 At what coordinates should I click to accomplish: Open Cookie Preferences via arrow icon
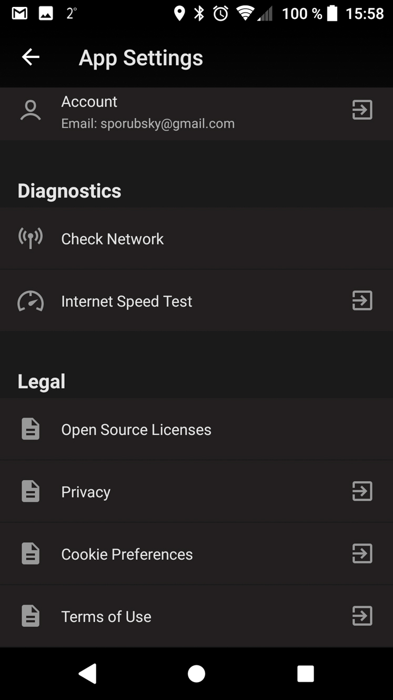click(362, 553)
